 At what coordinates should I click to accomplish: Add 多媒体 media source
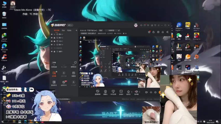[121, 93]
